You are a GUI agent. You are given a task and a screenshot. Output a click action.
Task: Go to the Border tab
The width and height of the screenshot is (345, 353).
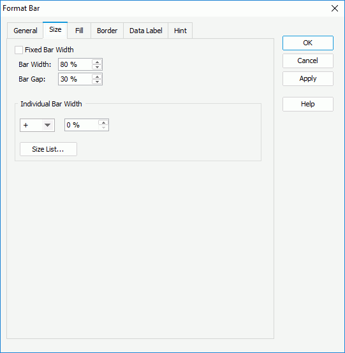point(107,31)
